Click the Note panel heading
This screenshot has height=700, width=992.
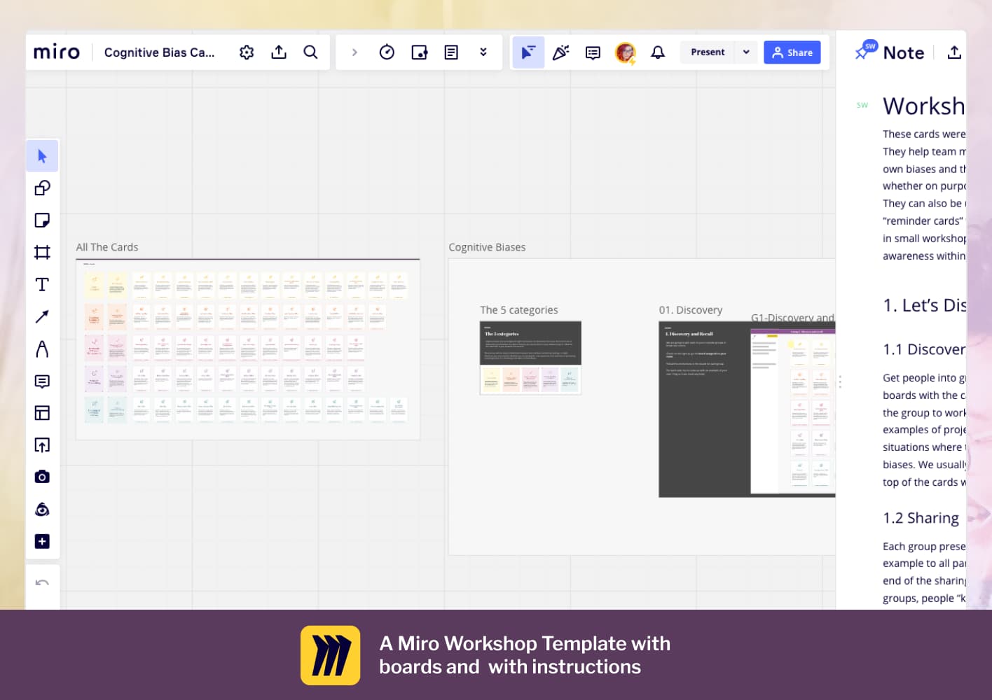tap(904, 52)
